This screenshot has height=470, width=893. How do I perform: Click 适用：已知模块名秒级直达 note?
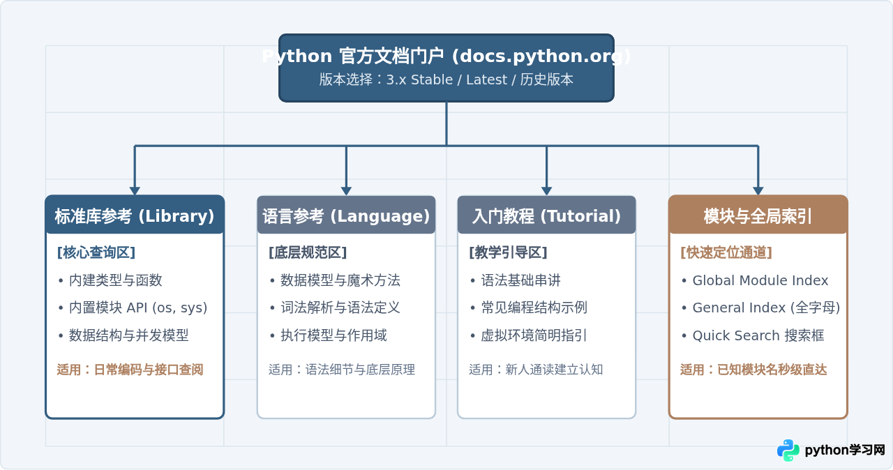pyautogui.click(x=753, y=370)
